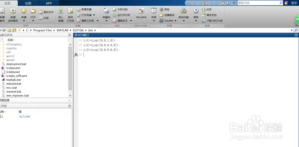This screenshot has width=299, height=147.
Task: Click the fx function browser icon
Action: click(x=76, y=55)
